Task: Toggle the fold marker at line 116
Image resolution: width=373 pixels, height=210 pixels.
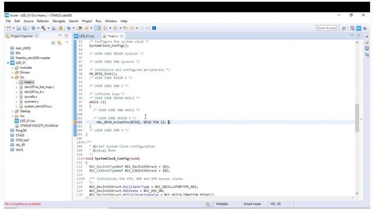Action: 84,179
